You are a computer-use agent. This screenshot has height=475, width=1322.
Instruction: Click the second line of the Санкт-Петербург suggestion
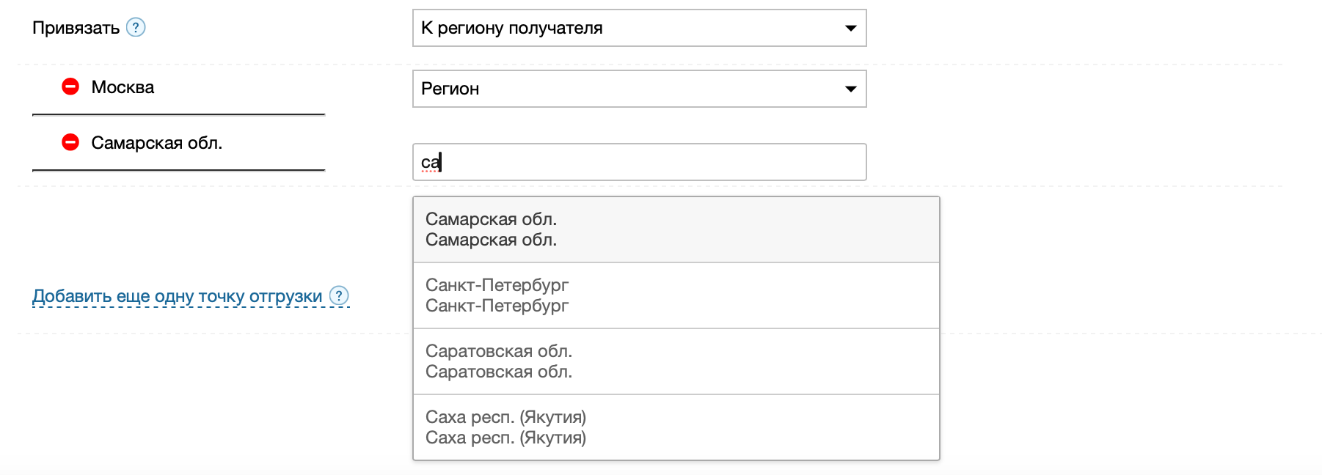click(x=497, y=306)
